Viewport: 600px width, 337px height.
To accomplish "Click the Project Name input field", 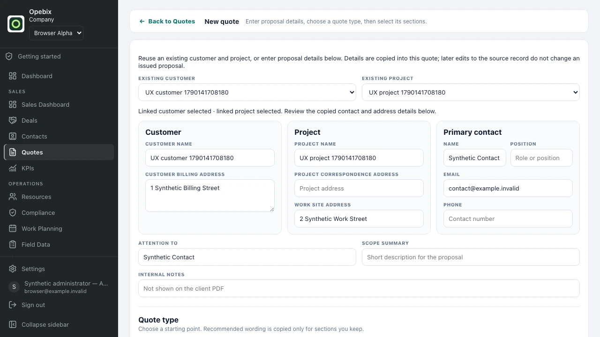I will 359,158.
